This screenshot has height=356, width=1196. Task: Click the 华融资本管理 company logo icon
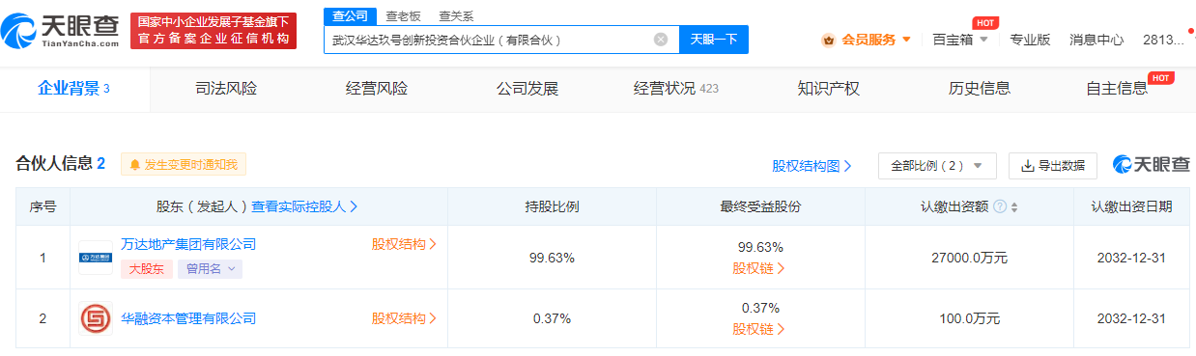[x=96, y=318]
